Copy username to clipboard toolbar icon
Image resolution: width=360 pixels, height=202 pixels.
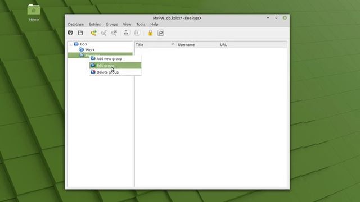pyautogui.click(x=126, y=33)
